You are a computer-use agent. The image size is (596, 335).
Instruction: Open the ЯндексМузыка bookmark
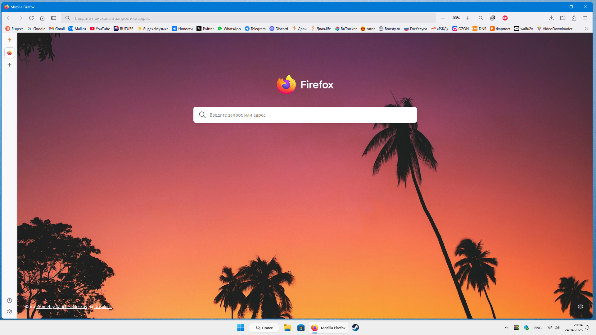(153, 29)
